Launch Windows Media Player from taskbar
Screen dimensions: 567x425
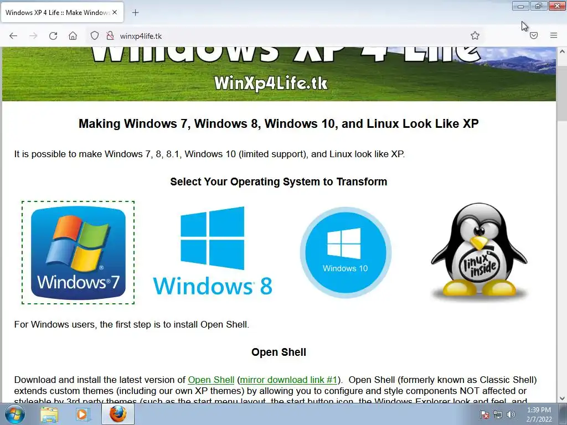pos(82,414)
